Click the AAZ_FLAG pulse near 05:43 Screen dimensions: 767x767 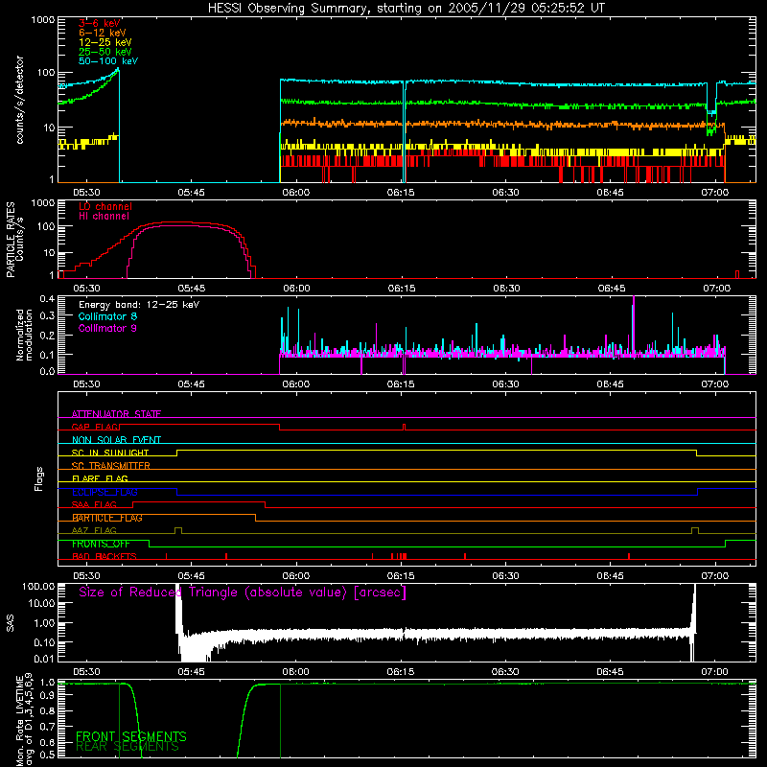pos(178,530)
